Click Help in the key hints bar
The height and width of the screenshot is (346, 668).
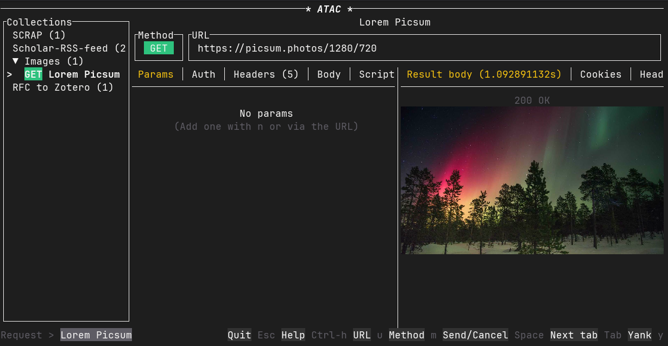(293, 335)
